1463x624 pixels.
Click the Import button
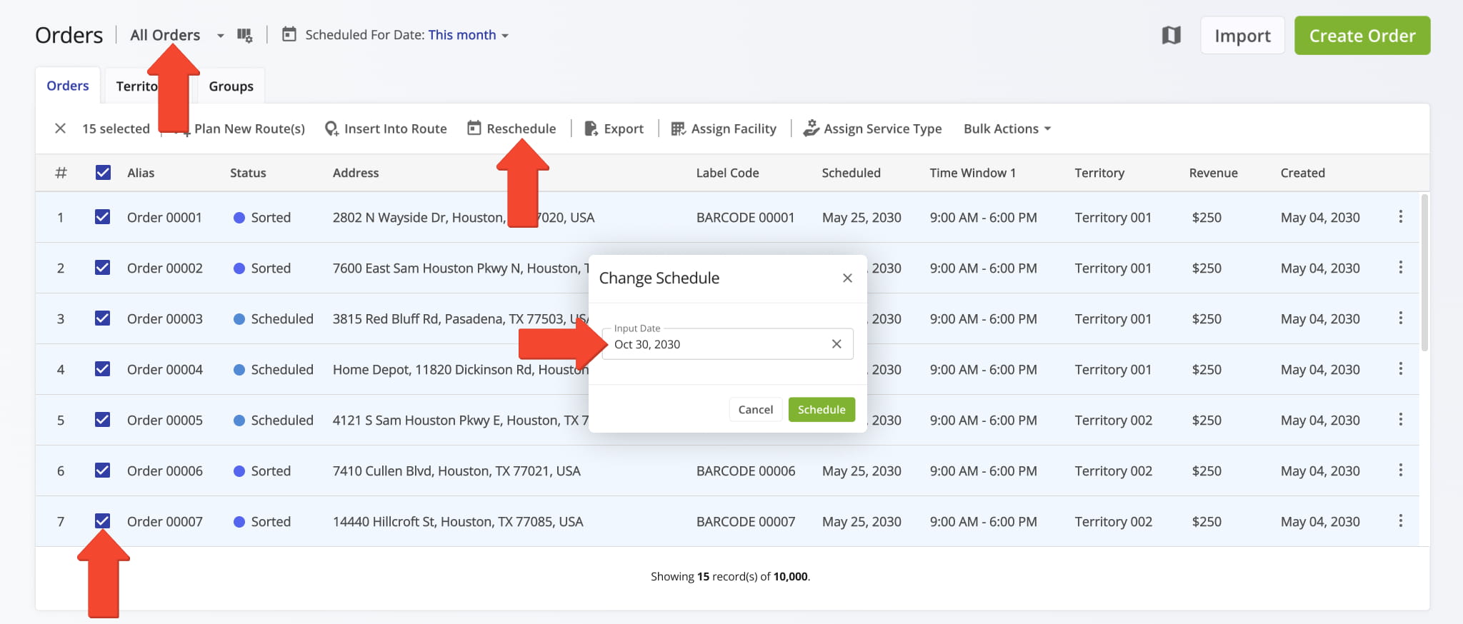point(1242,36)
